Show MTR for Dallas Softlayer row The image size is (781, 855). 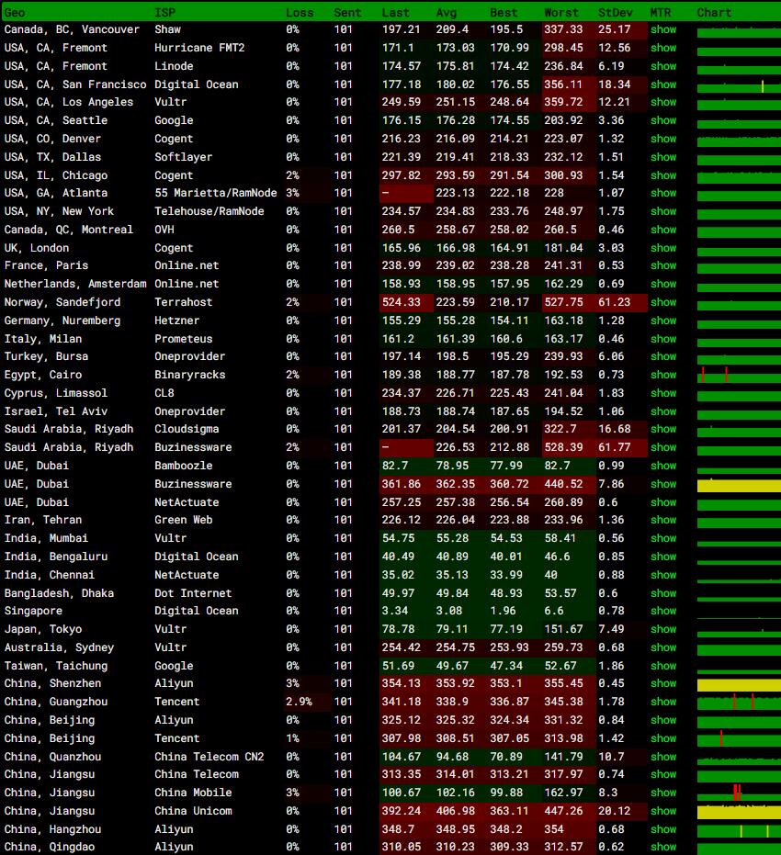coord(663,157)
